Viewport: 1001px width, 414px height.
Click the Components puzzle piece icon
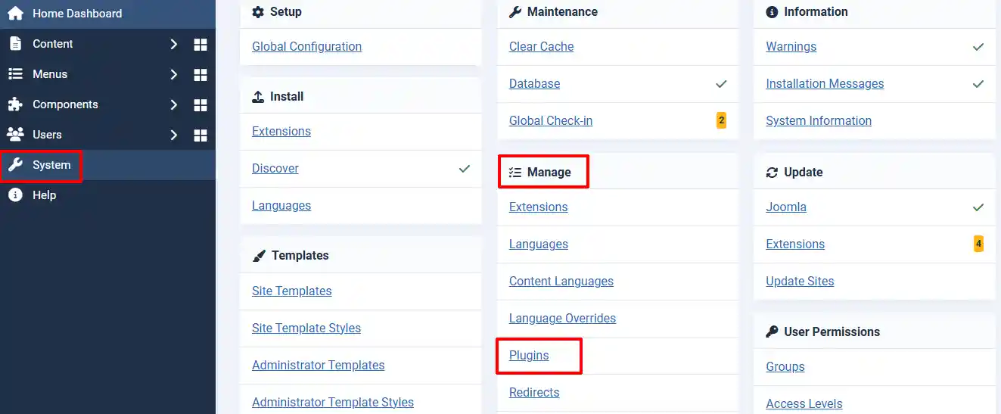(x=15, y=104)
